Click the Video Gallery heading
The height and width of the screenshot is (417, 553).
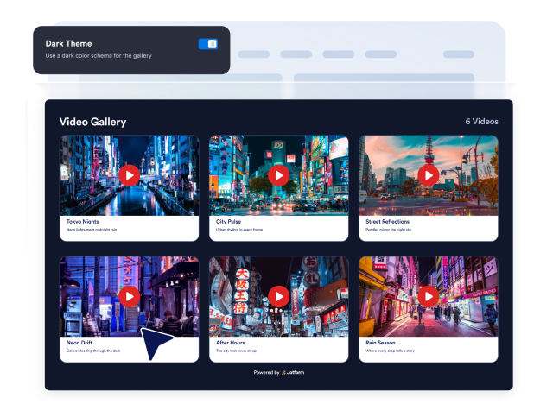92,122
